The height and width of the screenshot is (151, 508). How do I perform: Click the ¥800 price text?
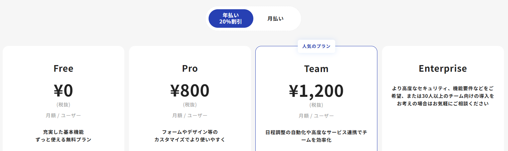click(x=190, y=91)
